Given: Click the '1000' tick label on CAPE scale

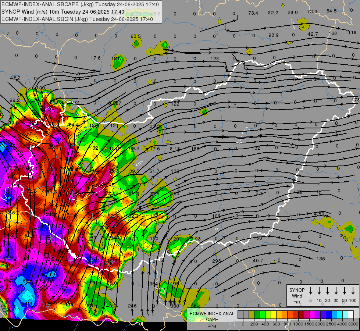Looking at the screenshot, I should (298, 324).
